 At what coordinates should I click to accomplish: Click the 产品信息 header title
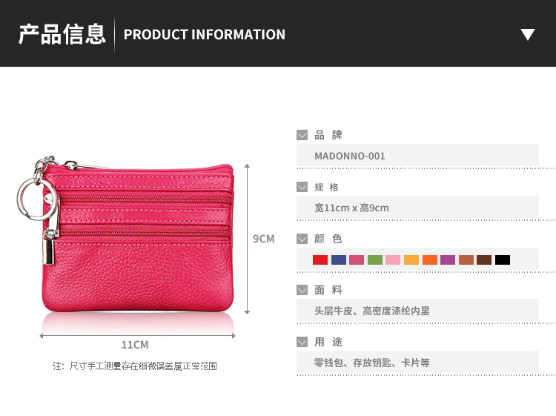(62, 34)
